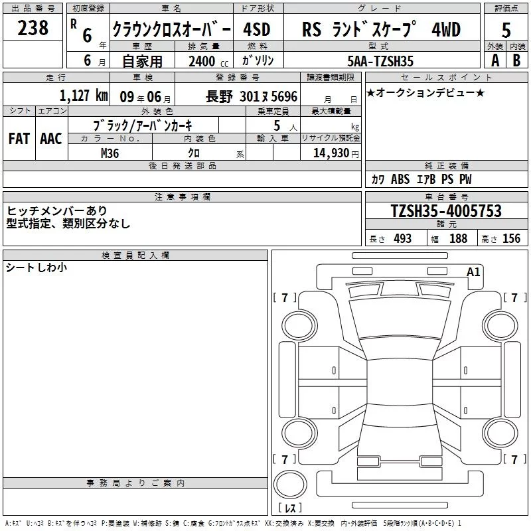This screenshot has height=531, width=531.
Task: Click damage code legend at bottom
Action: [233, 523]
